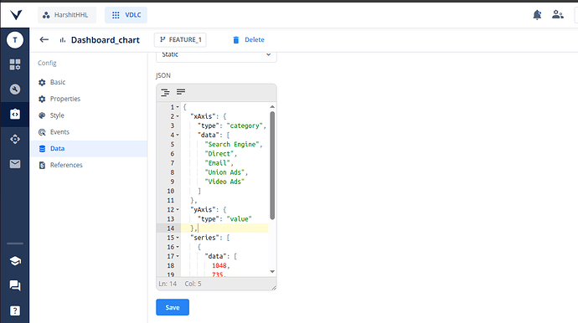
Task: Click the JSON field label
Action: (x=163, y=75)
